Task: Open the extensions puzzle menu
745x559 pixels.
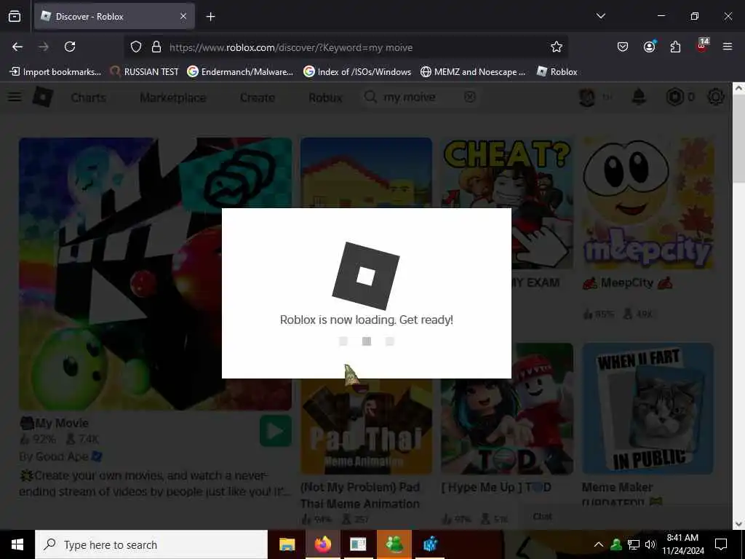Action: (675, 47)
